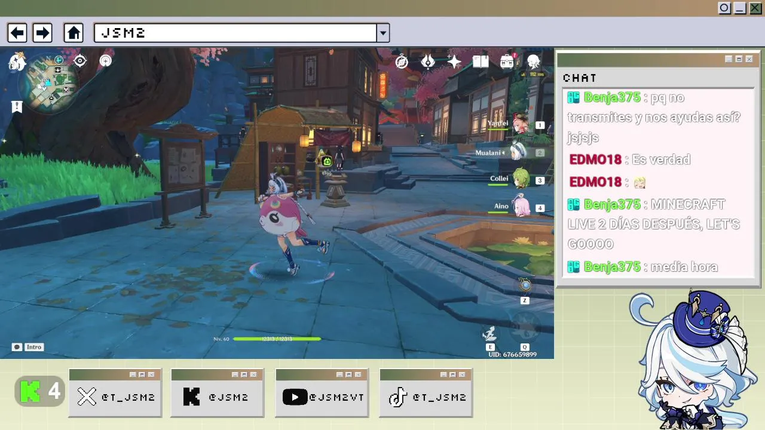
Task: Open the TikTok @T_JSM2 social panel
Action: point(426,392)
